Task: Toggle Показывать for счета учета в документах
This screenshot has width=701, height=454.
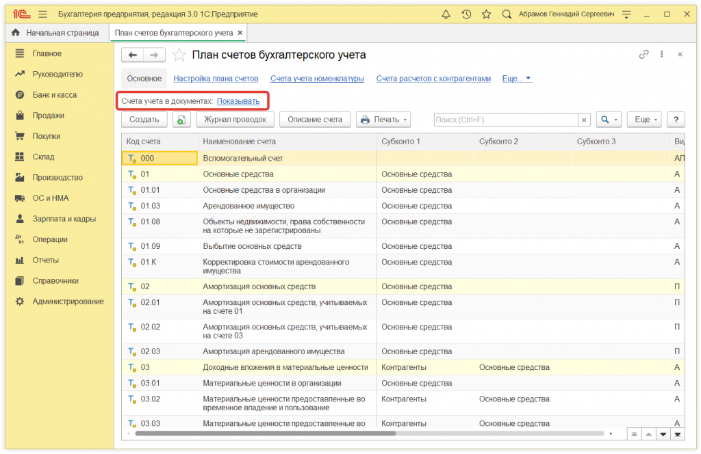Action: 238,101
